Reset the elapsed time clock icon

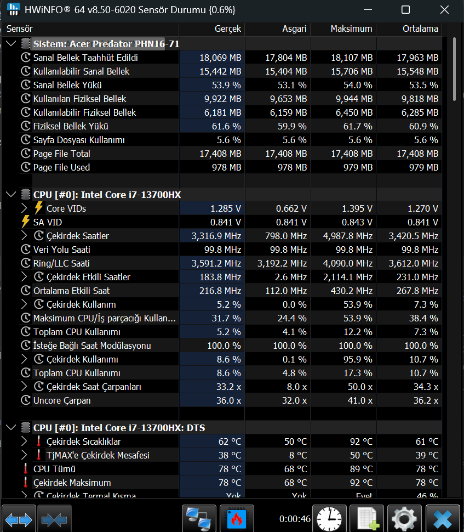[x=329, y=519]
